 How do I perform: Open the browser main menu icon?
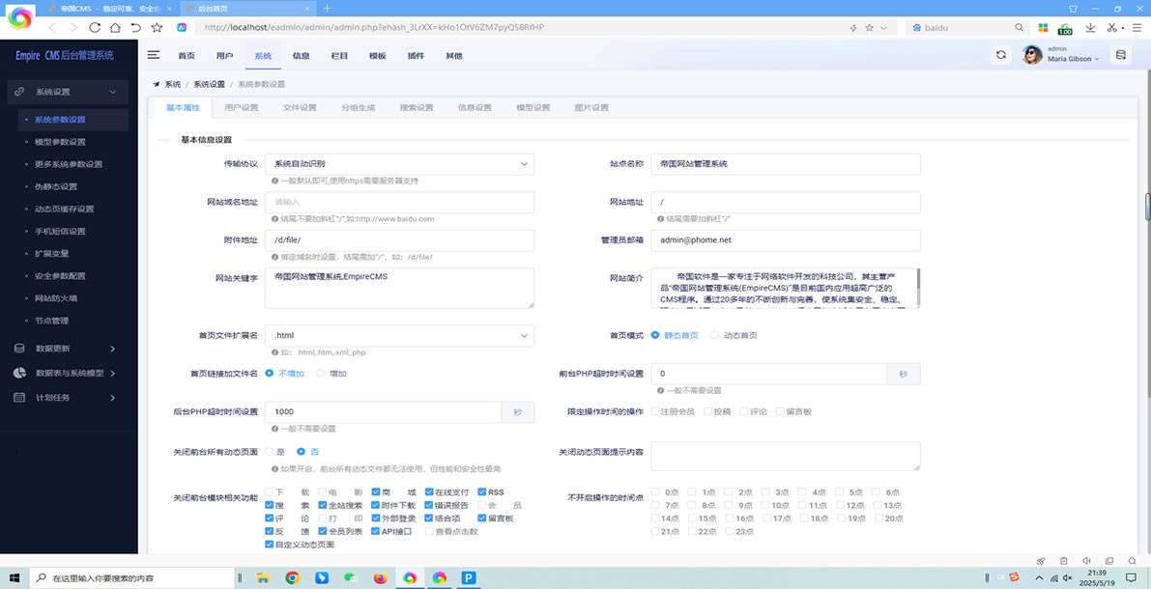coord(1137,27)
